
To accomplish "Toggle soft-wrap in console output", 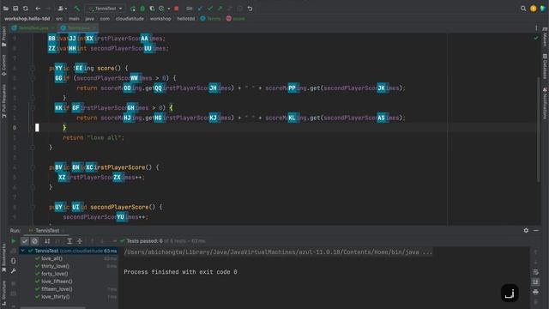I will [x=535, y=272].
